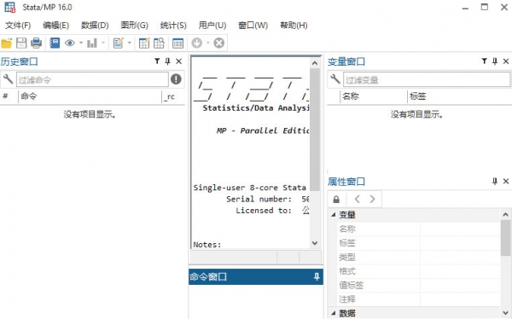Select the 值标签 property row
512x319 pixels.
(418, 285)
